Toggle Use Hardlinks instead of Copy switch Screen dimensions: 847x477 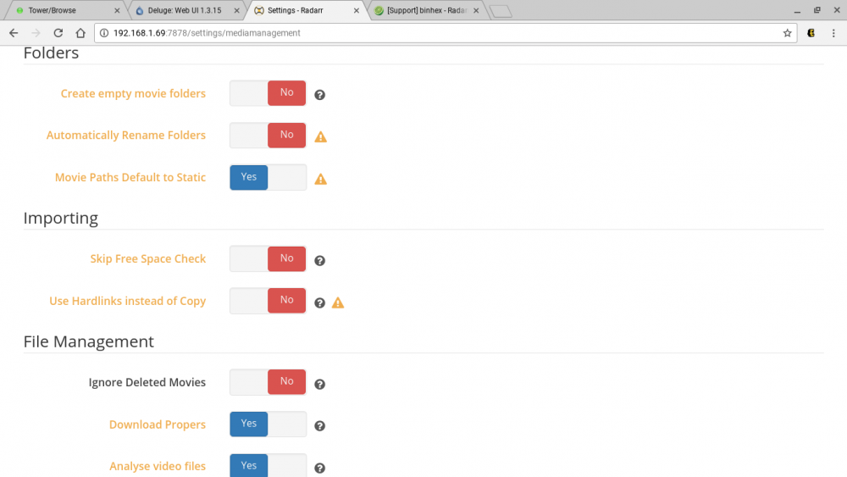[x=268, y=301]
